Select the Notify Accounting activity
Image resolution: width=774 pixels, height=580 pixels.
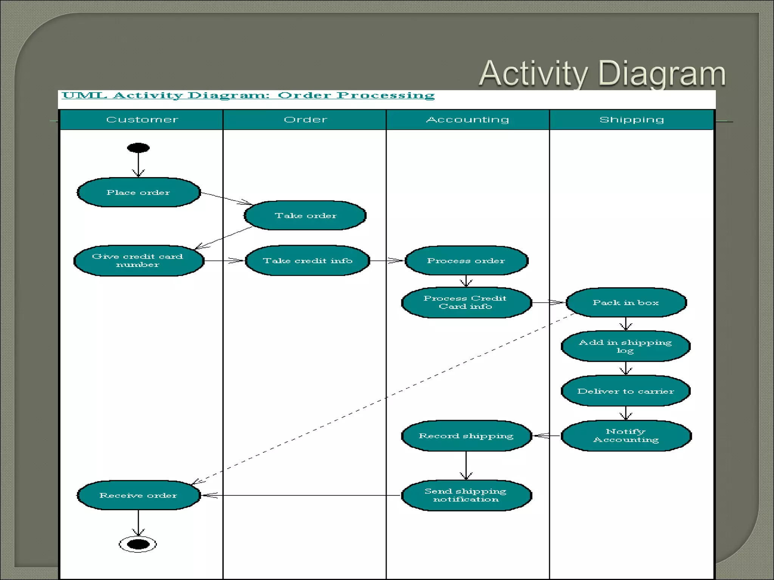[626, 436]
